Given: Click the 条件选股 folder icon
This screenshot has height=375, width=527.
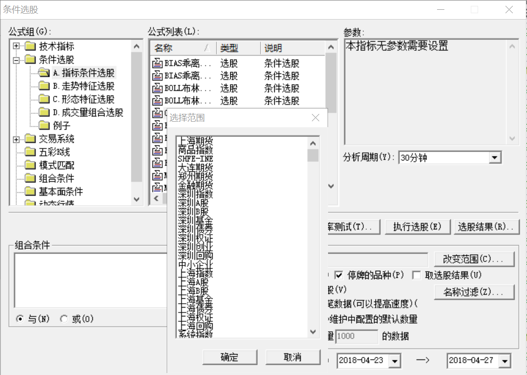Looking at the screenshot, I should [x=30, y=59].
